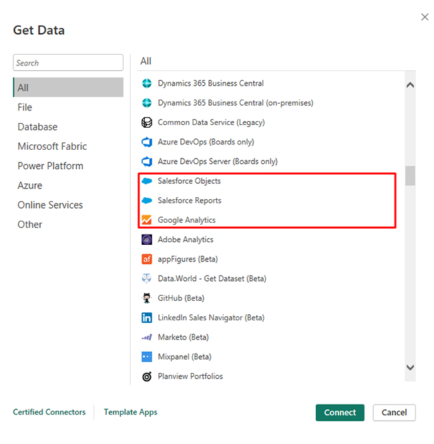434x444 pixels.
Task: Choose 'LinkedIn Sales Navigator (Beta)' text
Action: (211, 318)
